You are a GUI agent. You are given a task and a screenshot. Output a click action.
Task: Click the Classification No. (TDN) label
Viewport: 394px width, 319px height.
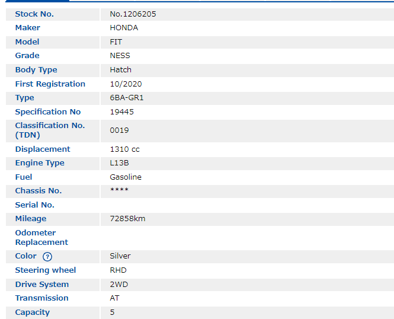[50, 130]
